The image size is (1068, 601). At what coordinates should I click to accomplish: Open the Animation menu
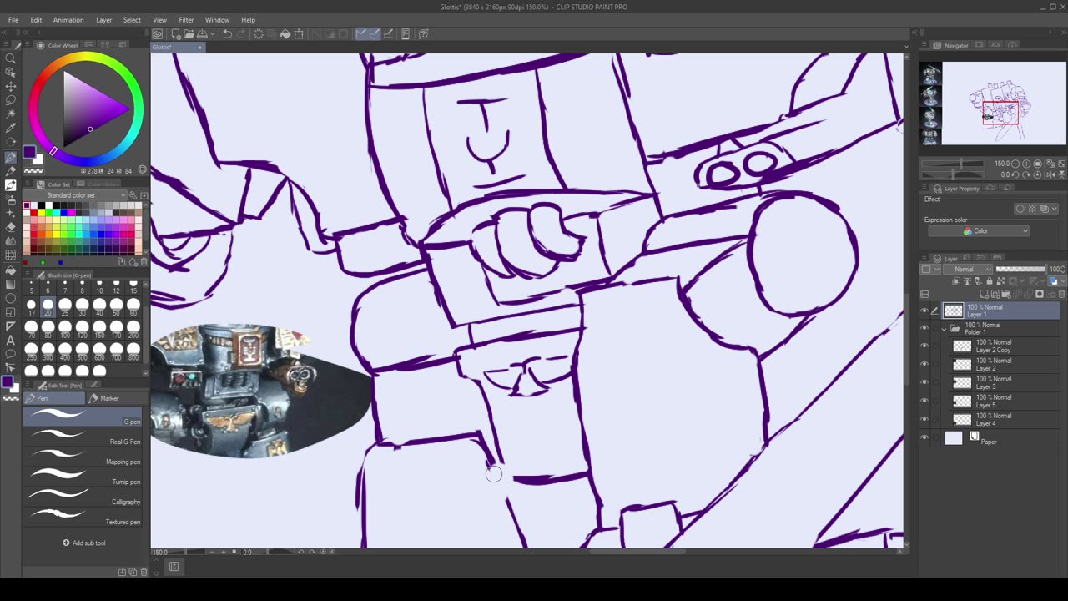[x=68, y=19]
